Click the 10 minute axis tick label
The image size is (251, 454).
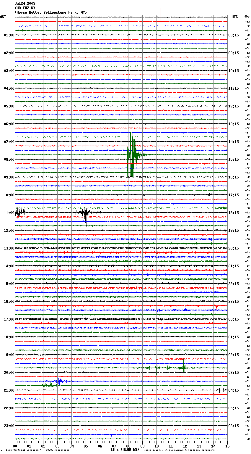pyautogui.click(x=157, y=446)
